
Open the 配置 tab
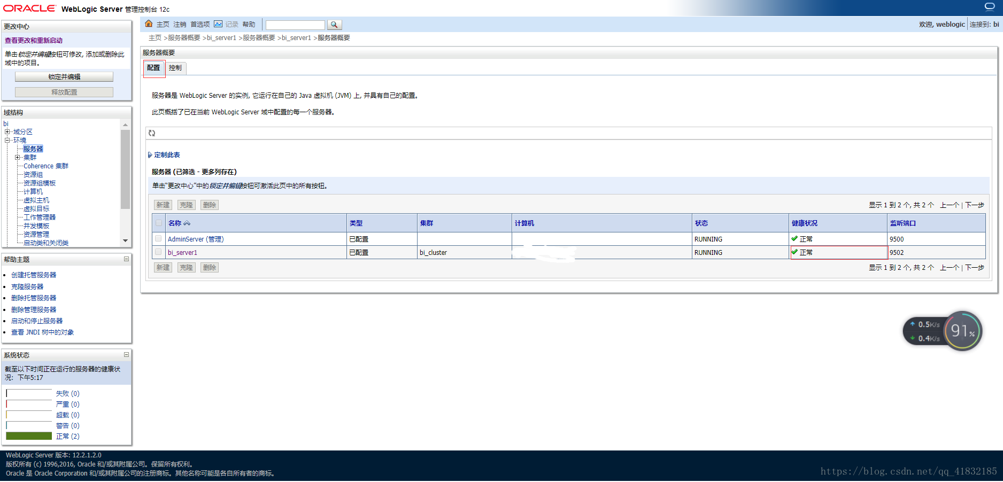click(x=153, y=68)
